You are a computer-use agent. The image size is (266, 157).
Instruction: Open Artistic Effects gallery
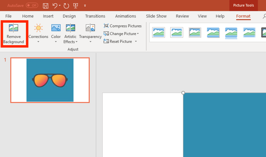[x=70, y=34]
